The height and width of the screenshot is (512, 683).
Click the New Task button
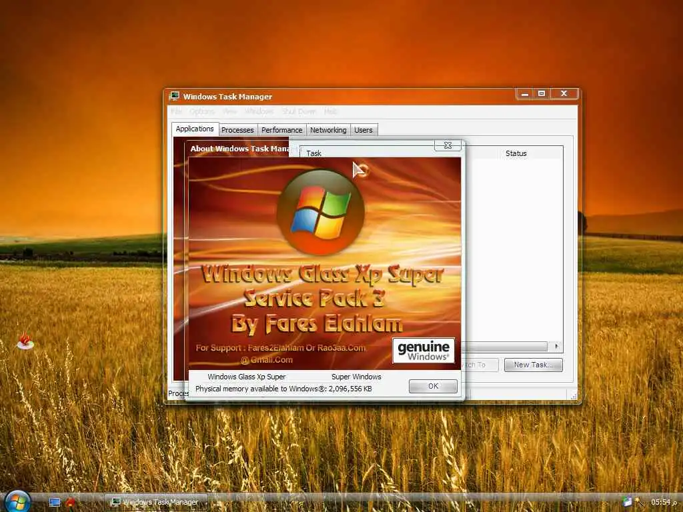pos(533,365)
